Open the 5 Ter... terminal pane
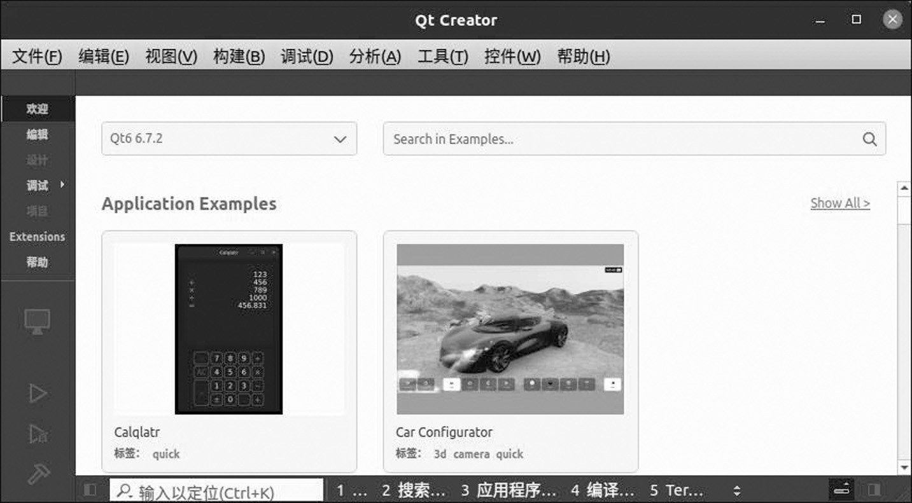 [677, 490]
